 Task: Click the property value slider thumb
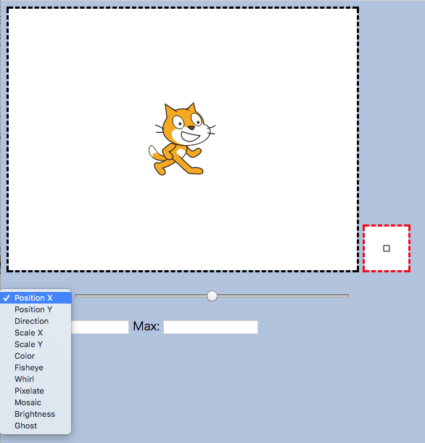click(212, 296)
